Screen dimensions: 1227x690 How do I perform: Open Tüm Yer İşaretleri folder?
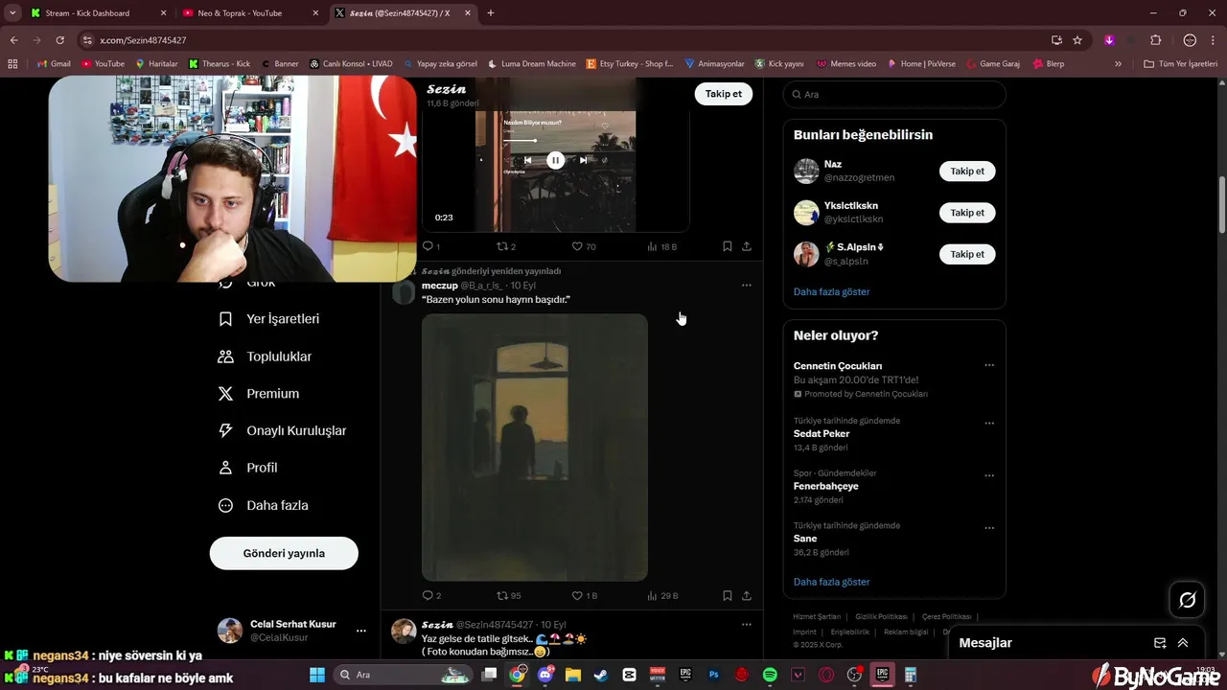(x=1180, y=64)
